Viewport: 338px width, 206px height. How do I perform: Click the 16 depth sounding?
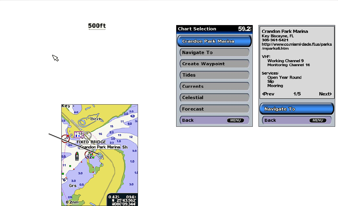[x=100, y=134]
